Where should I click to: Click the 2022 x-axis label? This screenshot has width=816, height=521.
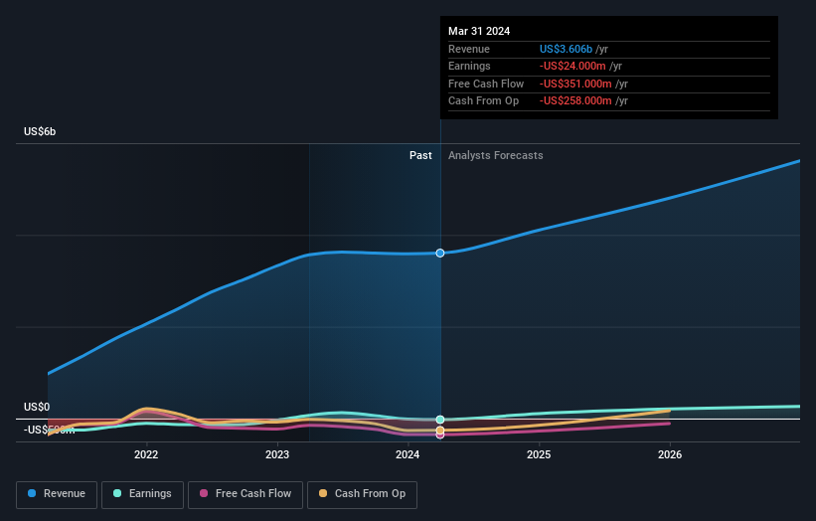pyautogui.click(x=146, y=454)
